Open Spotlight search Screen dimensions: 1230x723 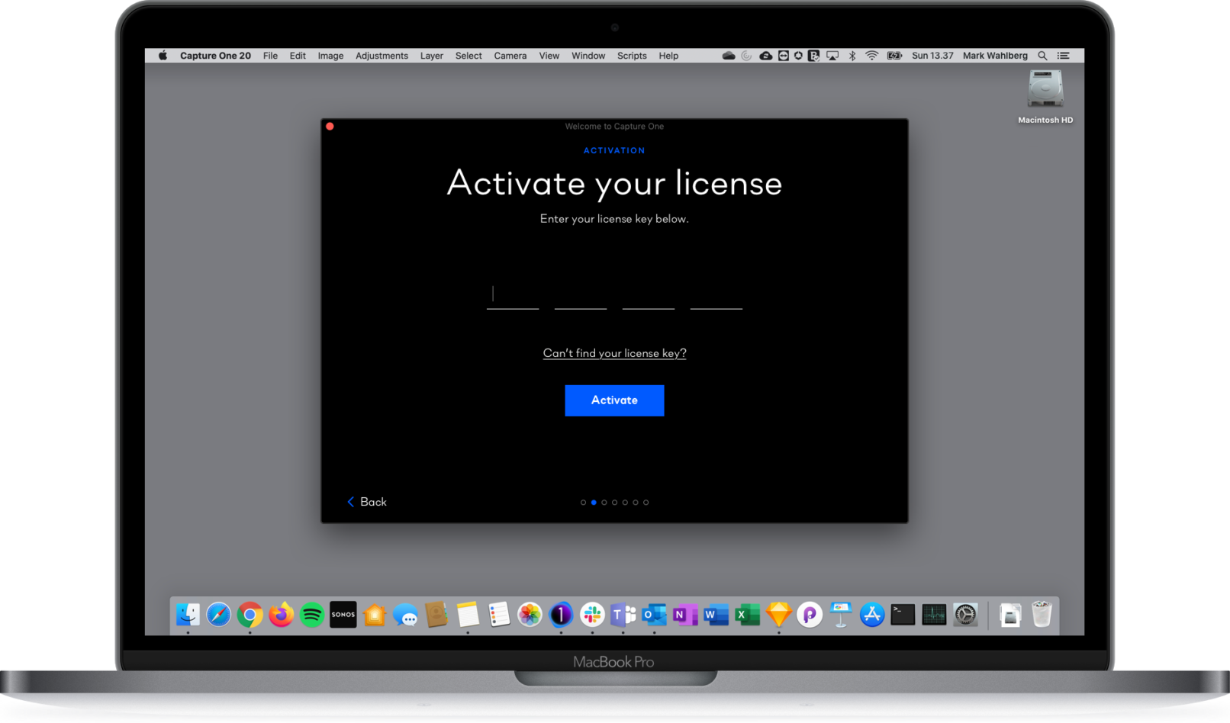pos(1042,55)
